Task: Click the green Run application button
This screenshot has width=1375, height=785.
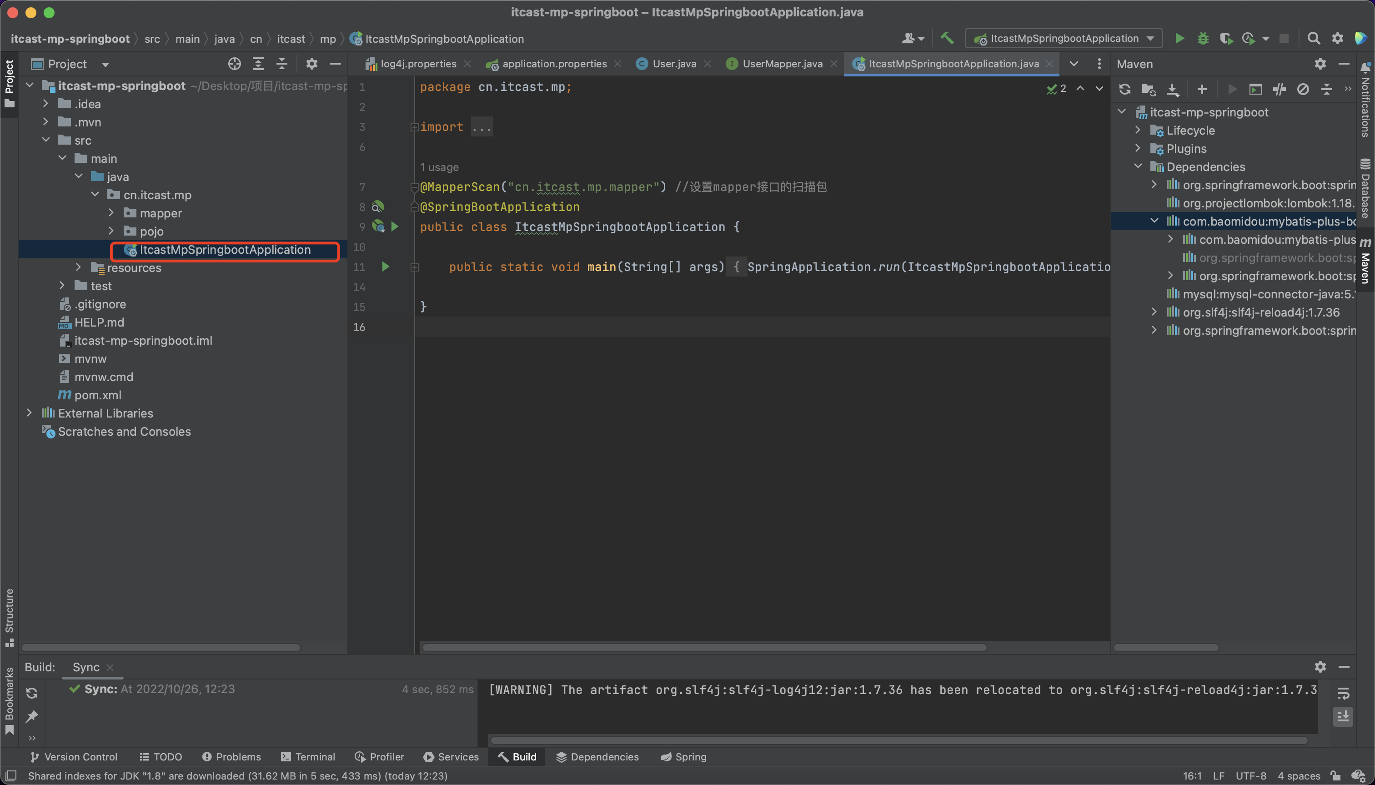Action: [1179, 38]
